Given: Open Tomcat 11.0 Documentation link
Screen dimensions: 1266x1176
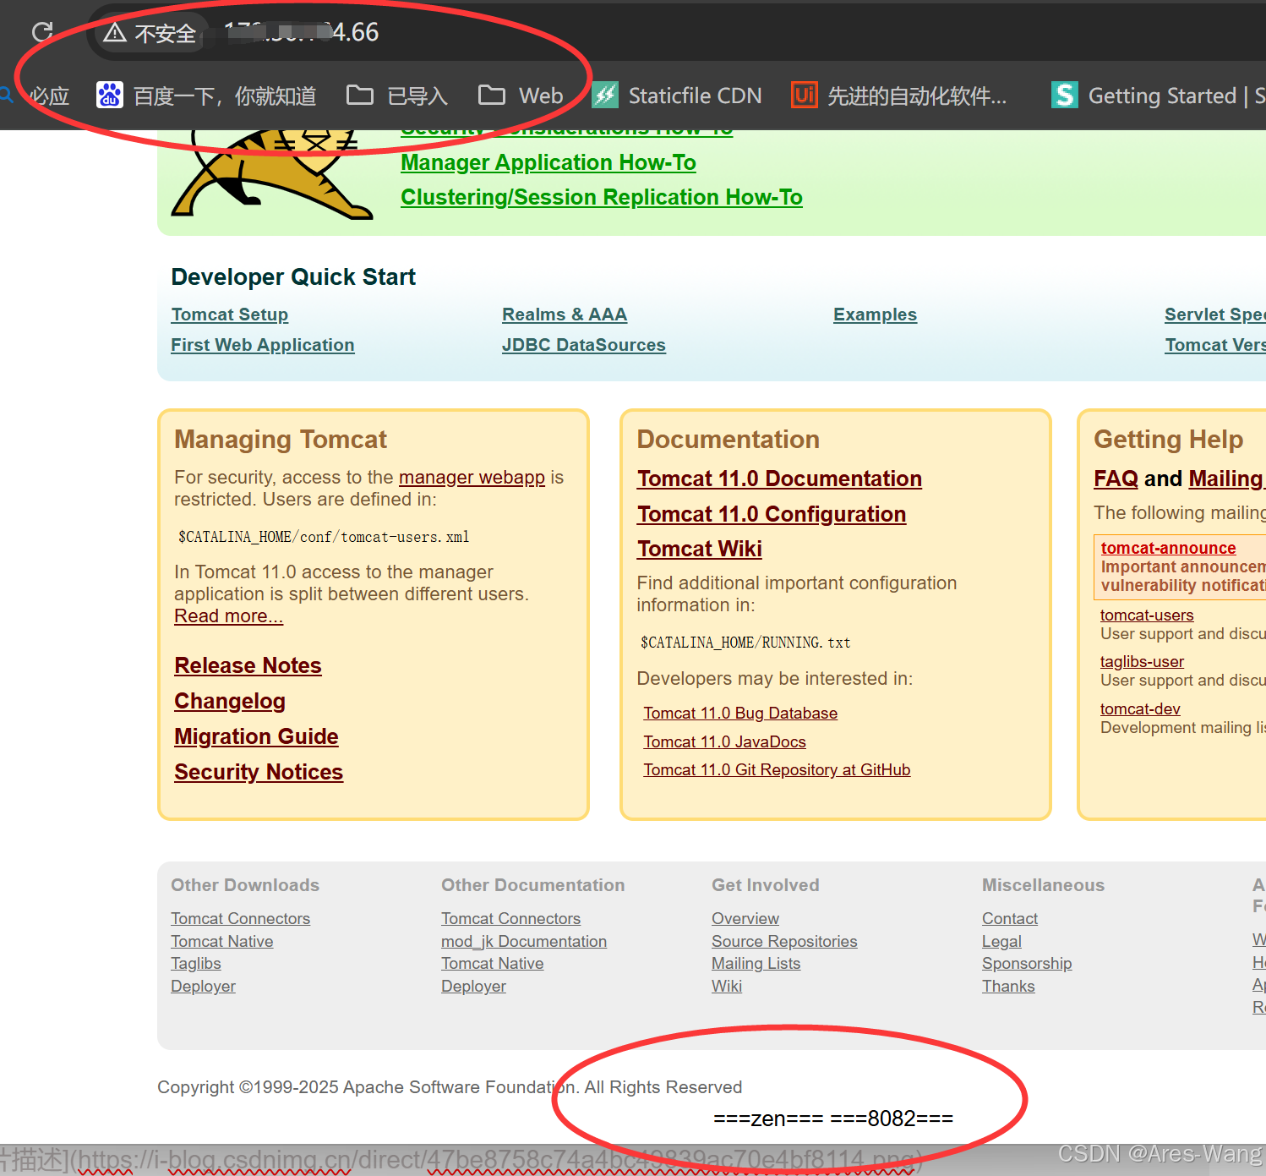Looking at the screenshot, I should coord(779,479).
